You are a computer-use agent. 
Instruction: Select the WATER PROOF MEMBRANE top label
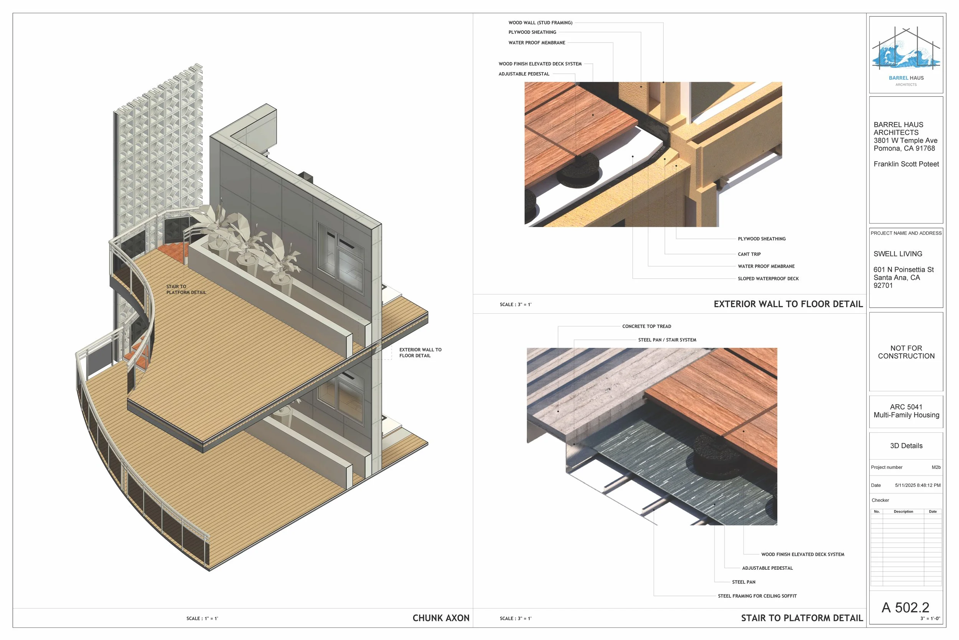[x=537, y=43]
